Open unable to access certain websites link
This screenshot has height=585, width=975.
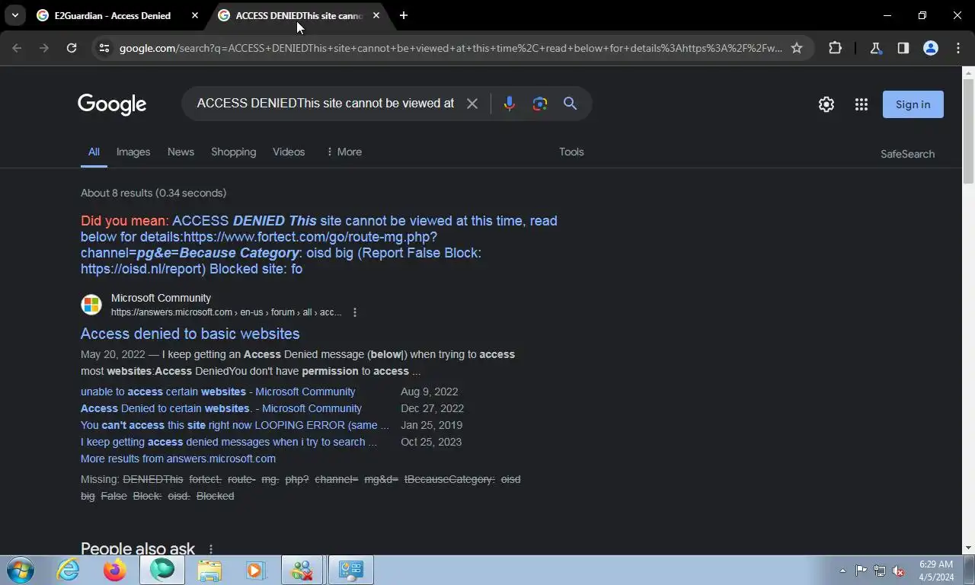(x=218, y=392)
